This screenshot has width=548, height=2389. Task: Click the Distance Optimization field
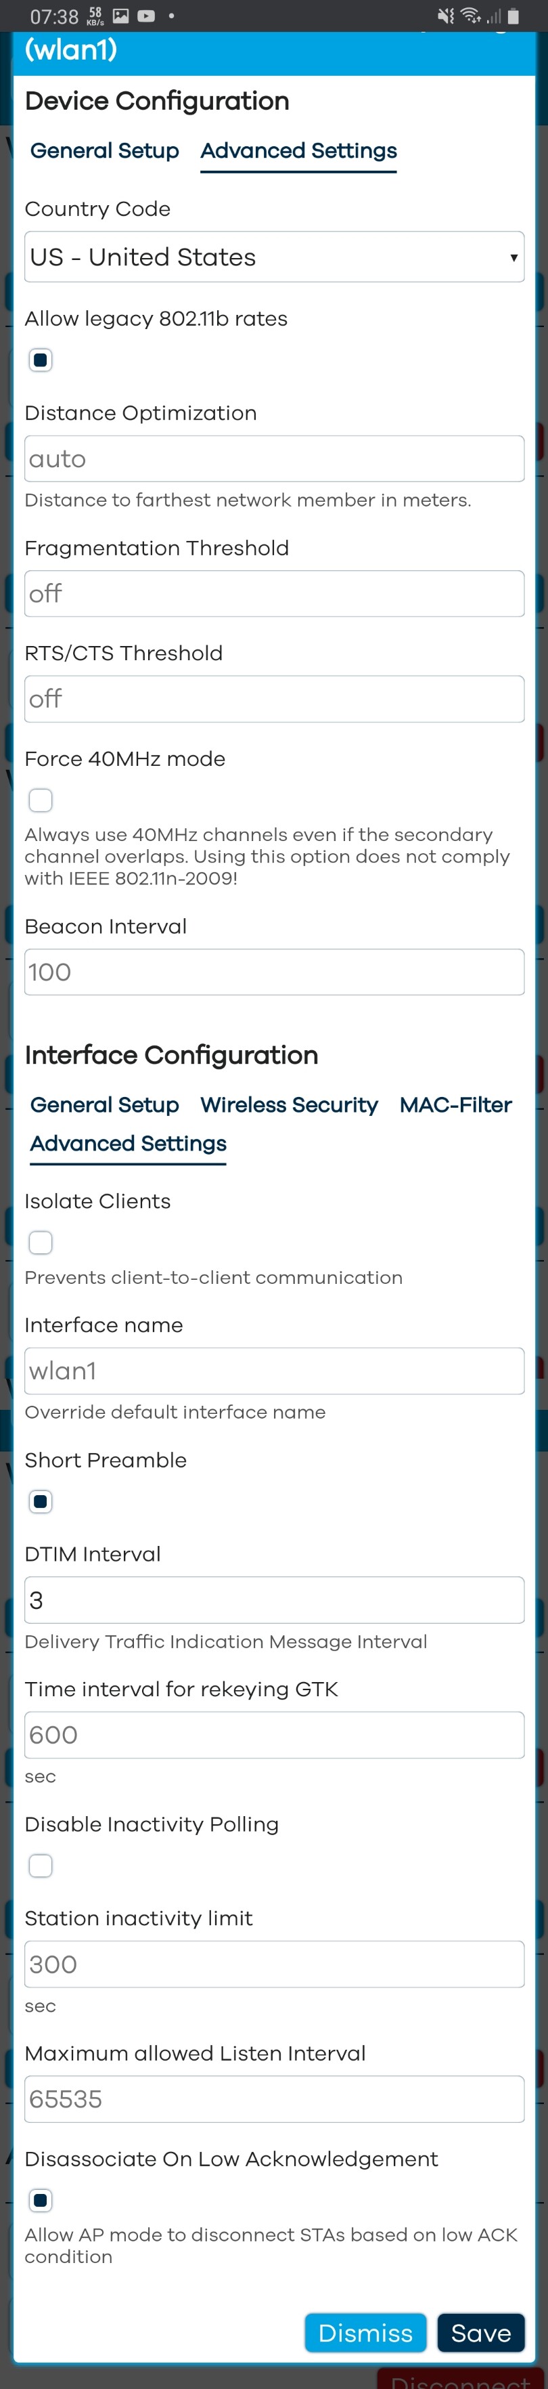click(273, 458)
